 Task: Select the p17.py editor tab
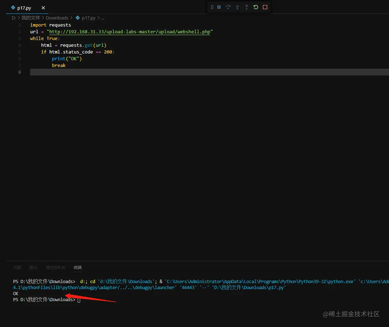point(27,8)
